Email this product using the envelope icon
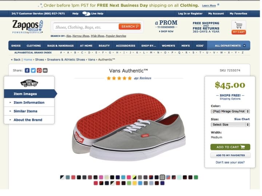The width and height of the screenshot is (262, 196). pyautogui.click(x=45, y=70)
